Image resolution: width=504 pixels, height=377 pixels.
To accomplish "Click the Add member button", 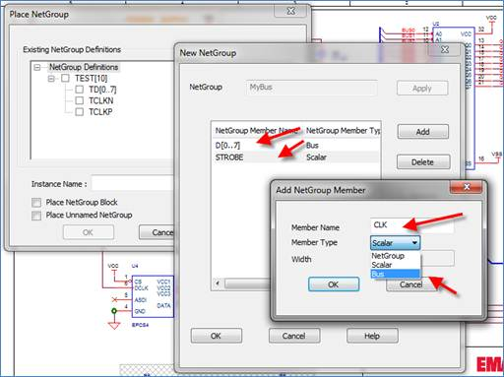I will [x=423, y=132].
